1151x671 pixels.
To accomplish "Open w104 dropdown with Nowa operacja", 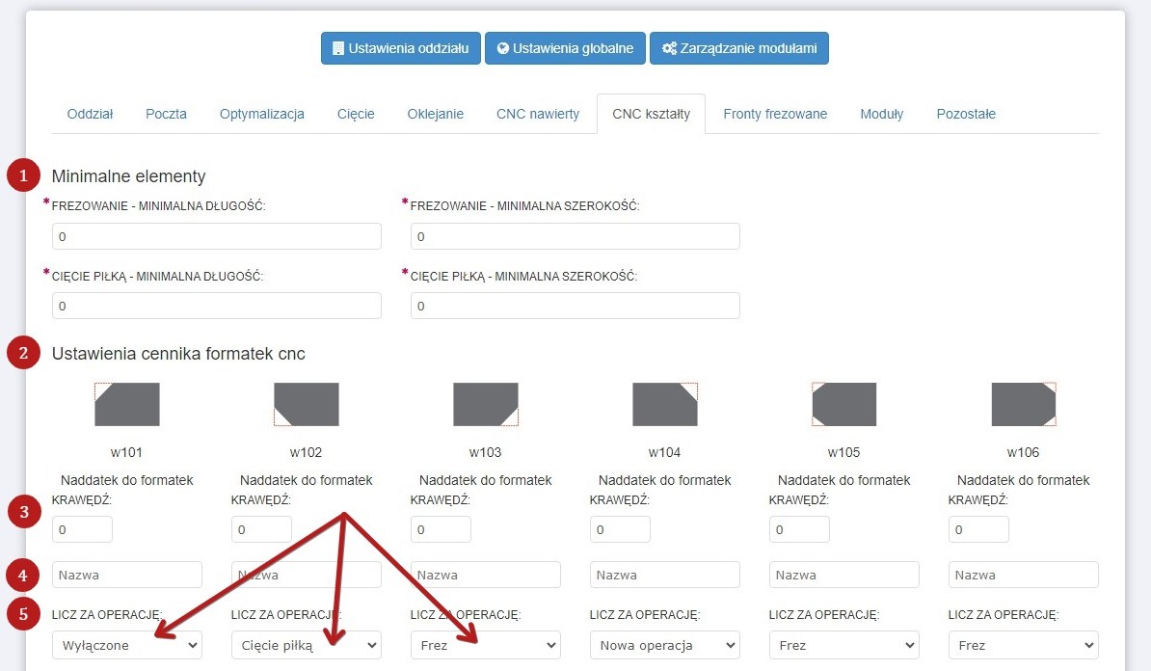I will coord(665,645).
